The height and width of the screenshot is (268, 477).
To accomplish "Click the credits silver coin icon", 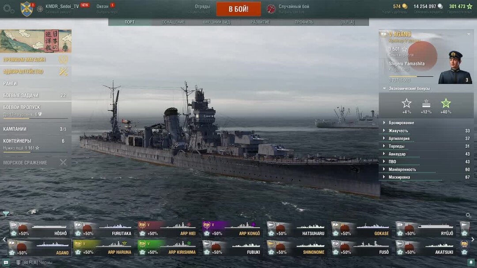I will click(x=440, y=6).
